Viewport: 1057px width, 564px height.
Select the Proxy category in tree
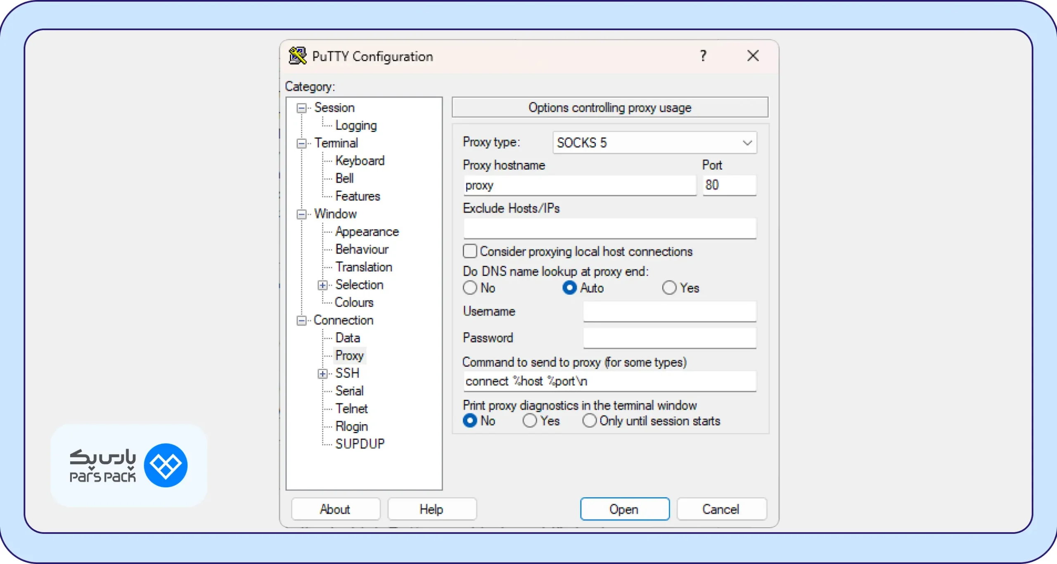coord(350,356)
